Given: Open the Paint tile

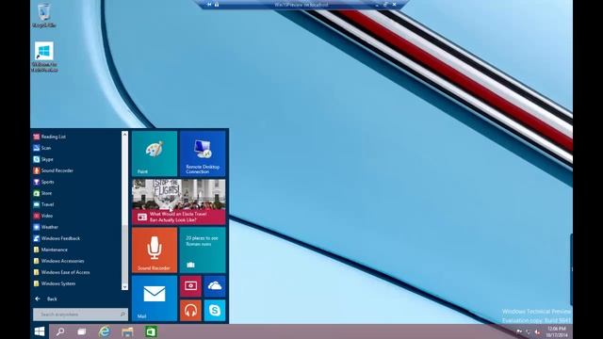Looking at the screenshot, I should (x=155, y=153).
